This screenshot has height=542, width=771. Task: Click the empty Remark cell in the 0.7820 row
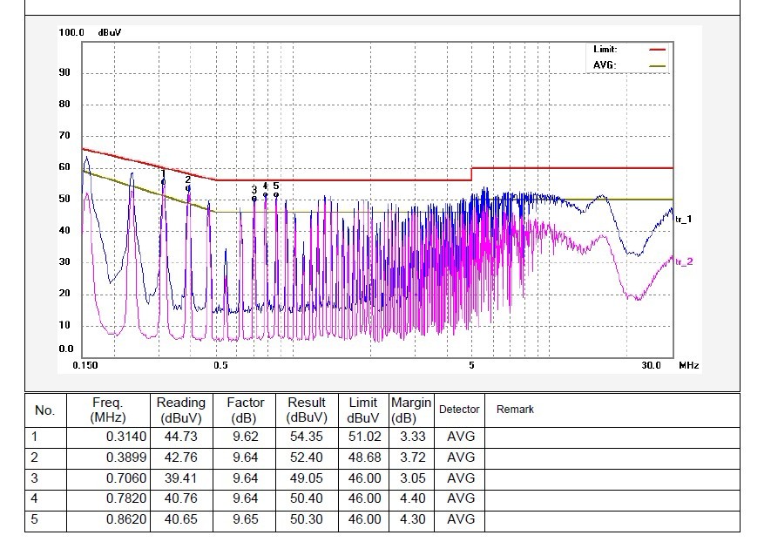[x=612, y=498]
